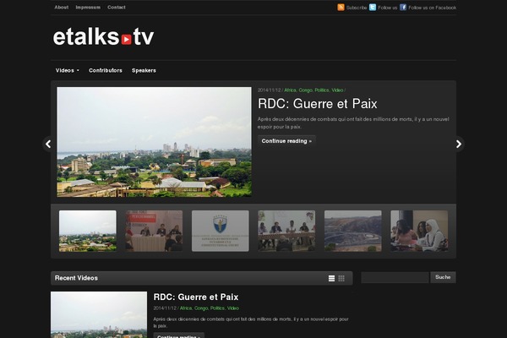Click Politics category in featured slider

pos(322,90)
